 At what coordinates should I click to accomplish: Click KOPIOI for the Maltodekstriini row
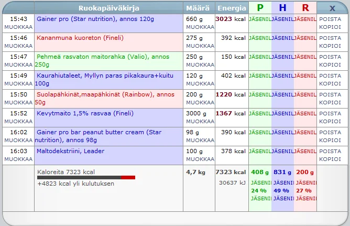pyautogui.click(x=330, y=159)
